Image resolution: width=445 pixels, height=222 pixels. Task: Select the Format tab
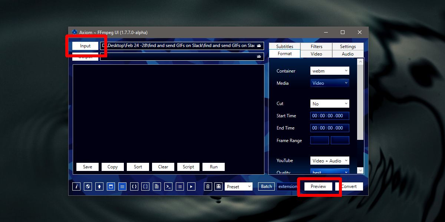pos(285,54)
